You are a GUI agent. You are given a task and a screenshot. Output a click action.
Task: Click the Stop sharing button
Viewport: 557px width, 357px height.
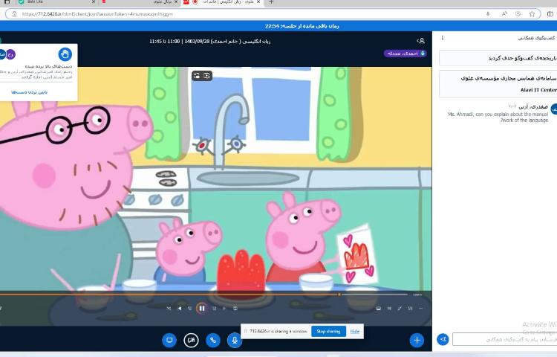pyautogui.click(x=328, y=331)
